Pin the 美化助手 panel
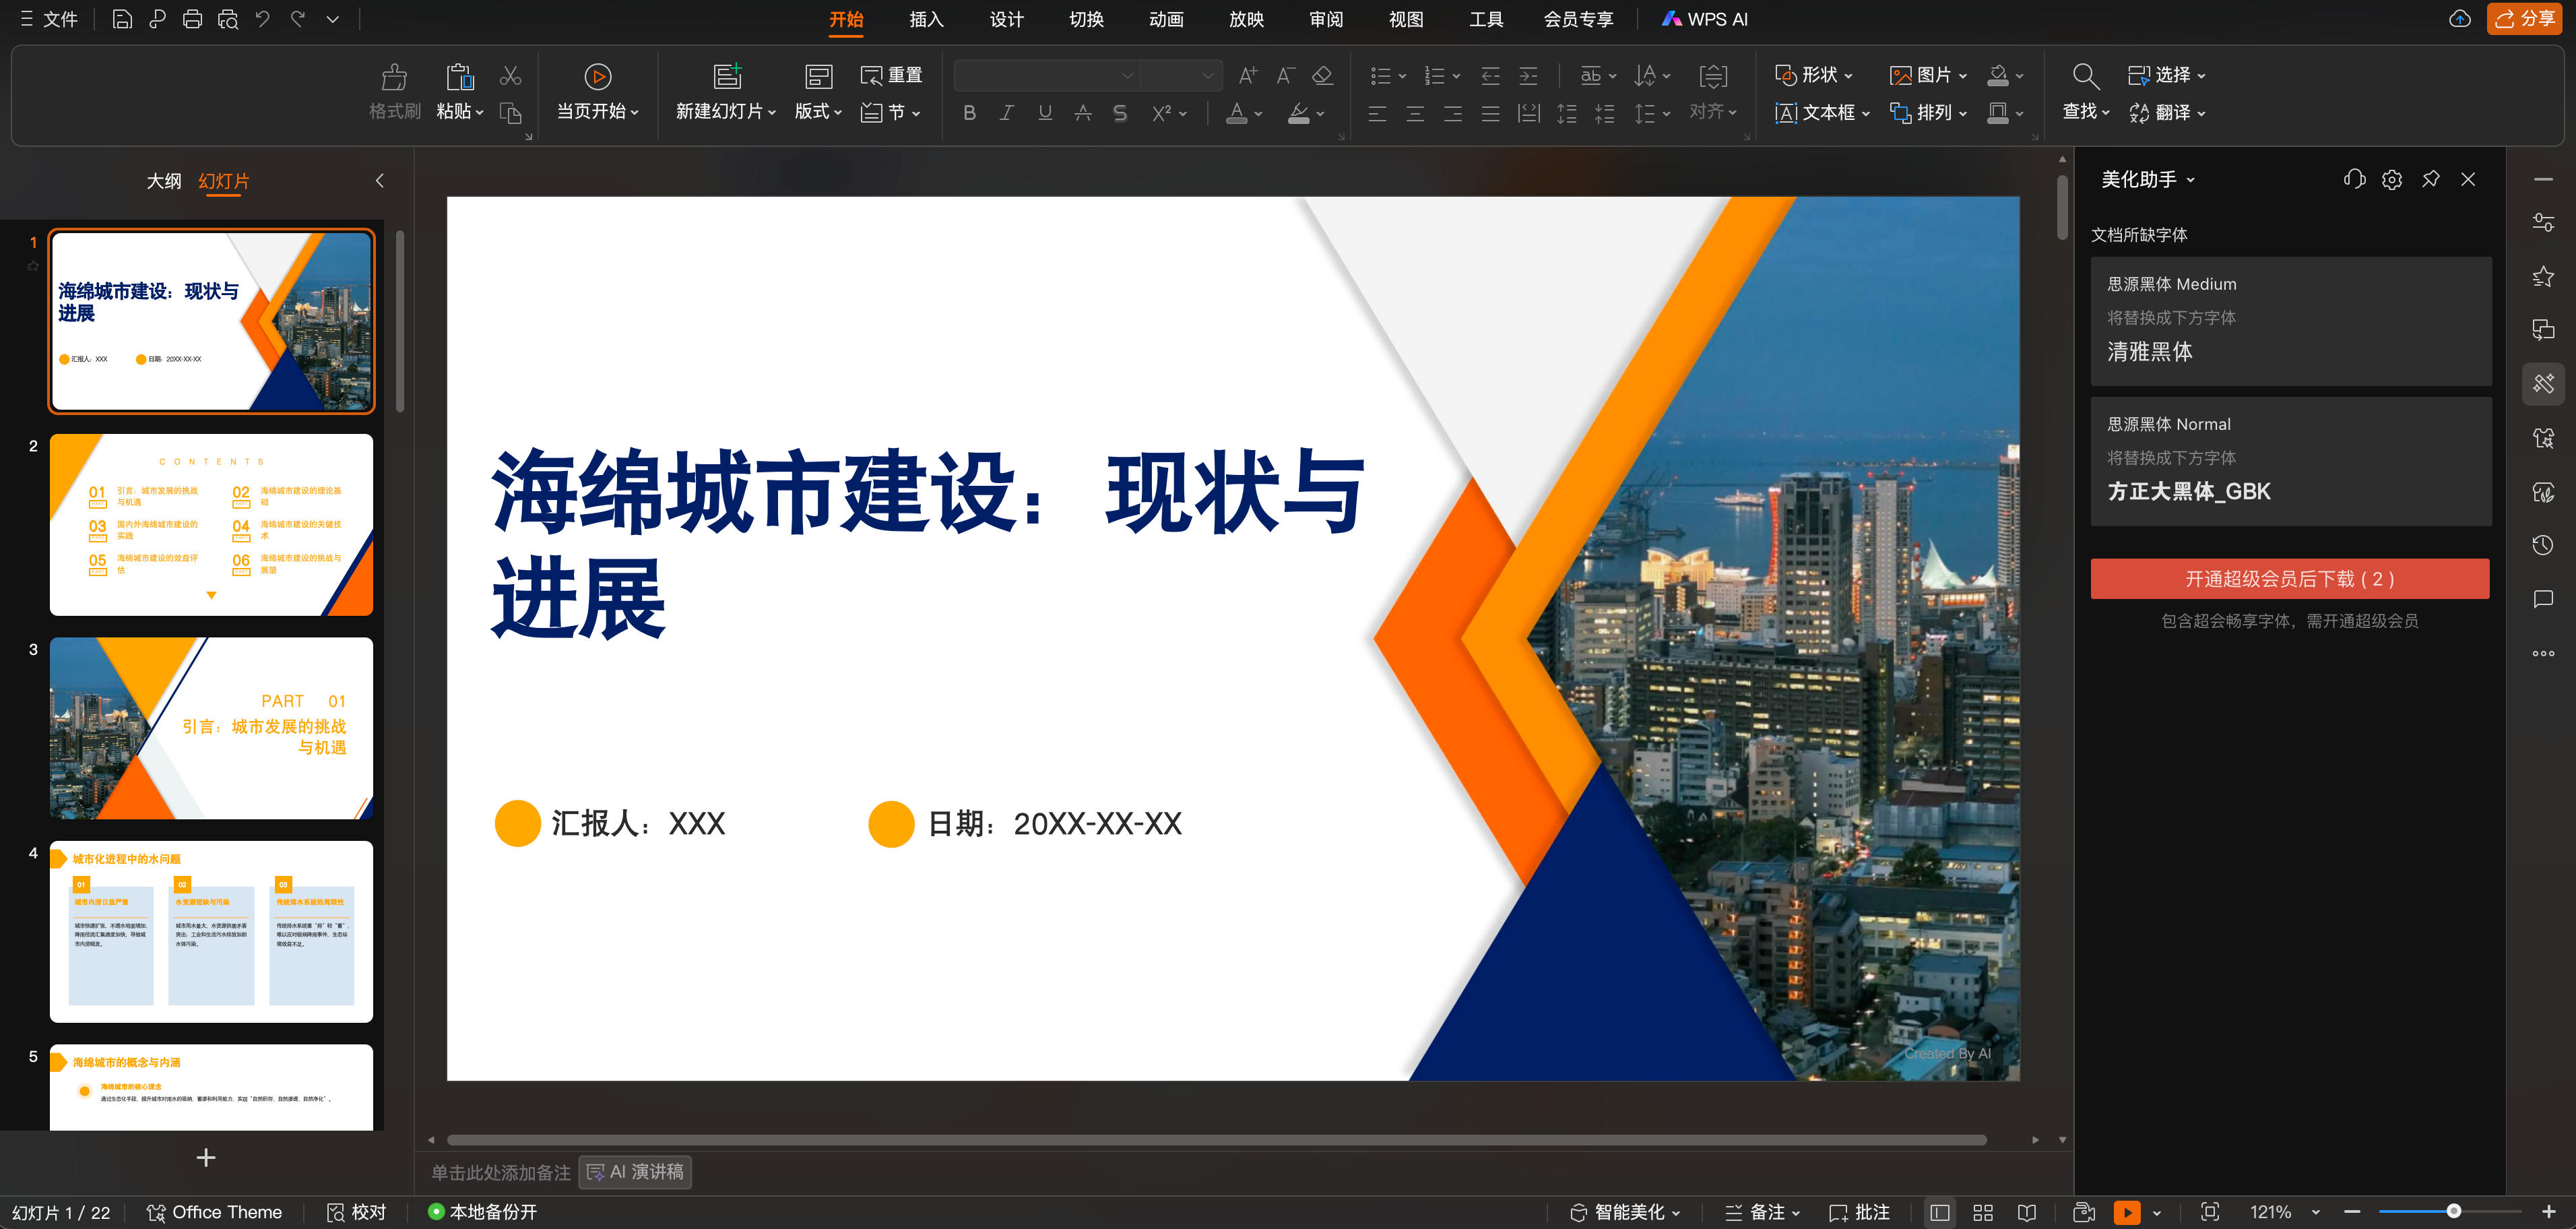The width and height of the screenshot is (2576, 1229). pyautogui.click(x=2430, y=179)
